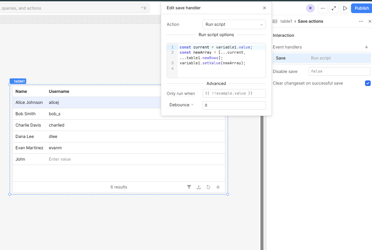Select the Save event handler row

tap(321, 58)
